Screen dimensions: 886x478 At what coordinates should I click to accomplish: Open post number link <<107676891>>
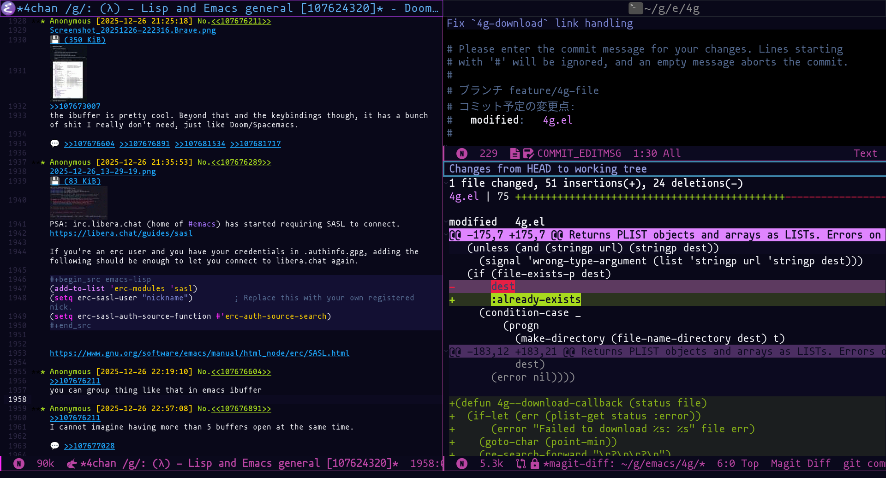pyautogui.click(x=241, y=409)
